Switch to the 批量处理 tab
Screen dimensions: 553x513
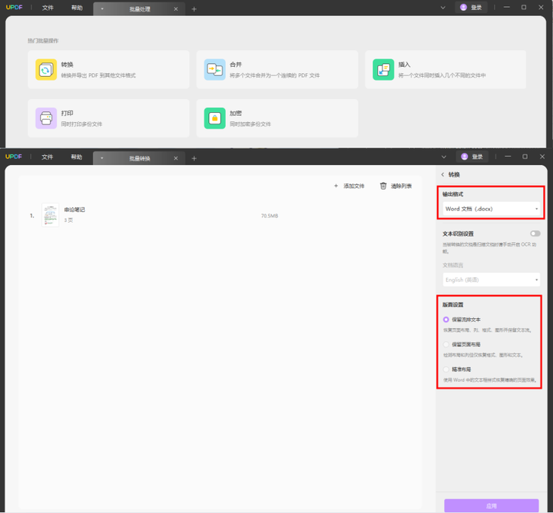139,8
